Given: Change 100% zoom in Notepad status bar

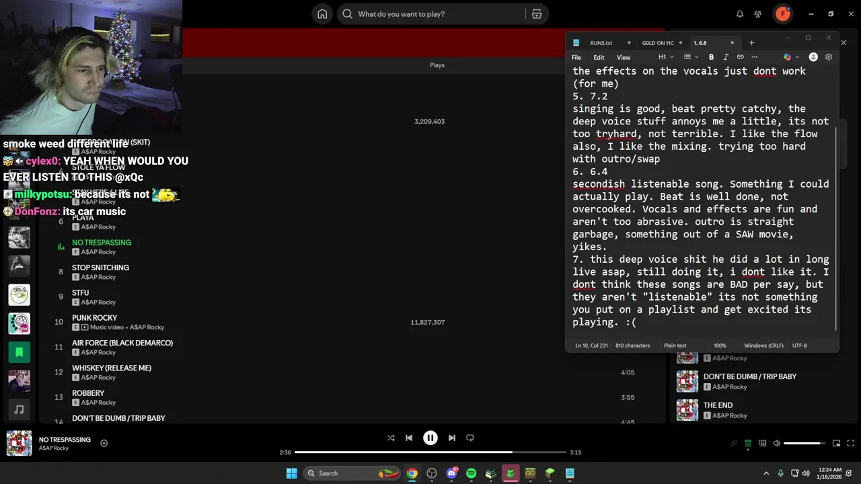Looking at the screenshot, I should [x=720, y=346].
